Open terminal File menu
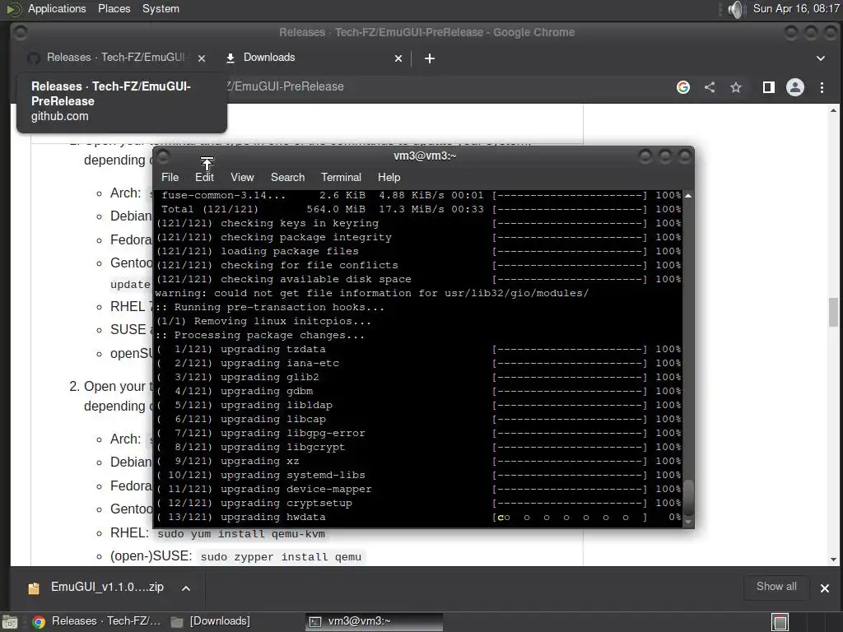This screenshot has width=843, height=632. point(170,178)
